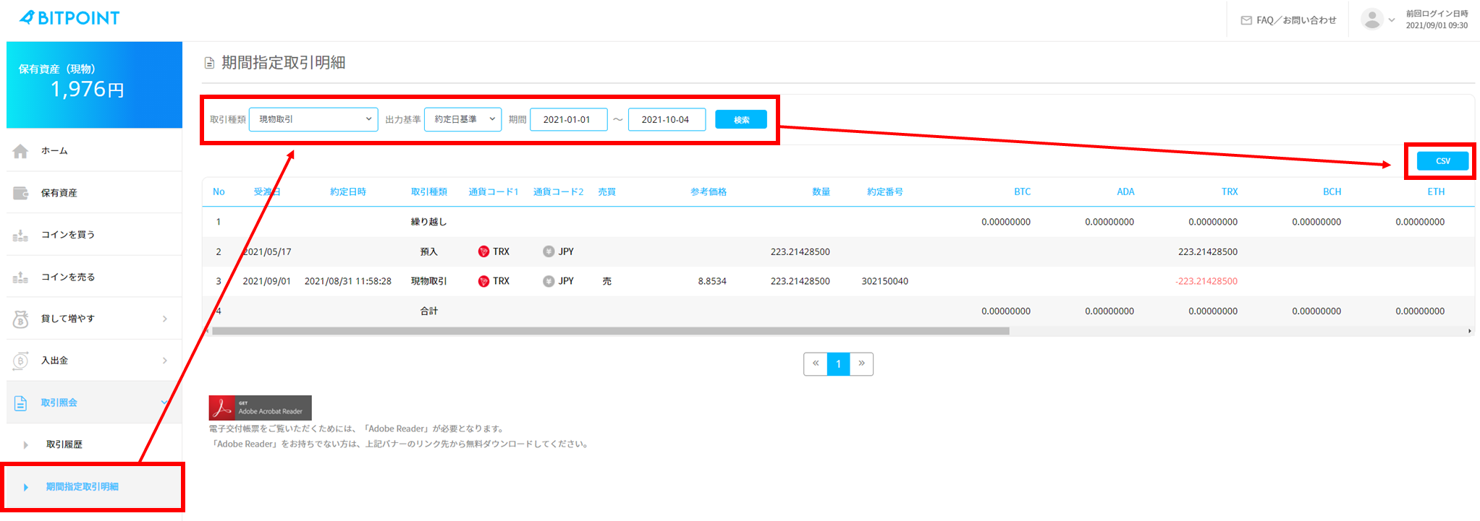This screenshot has width=1480, height=521.
Task: Open the 取引種類 dropdown showing 現物取引
Action: [313, 119]
